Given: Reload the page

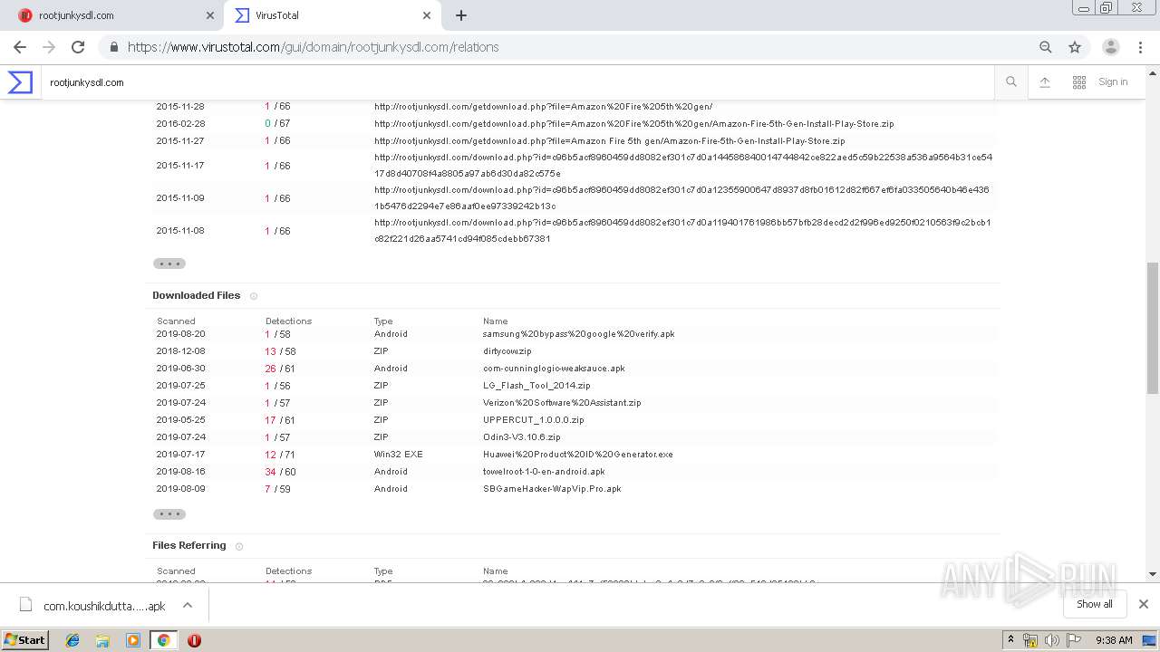Looking at the screenshot, I should point(78,47).
